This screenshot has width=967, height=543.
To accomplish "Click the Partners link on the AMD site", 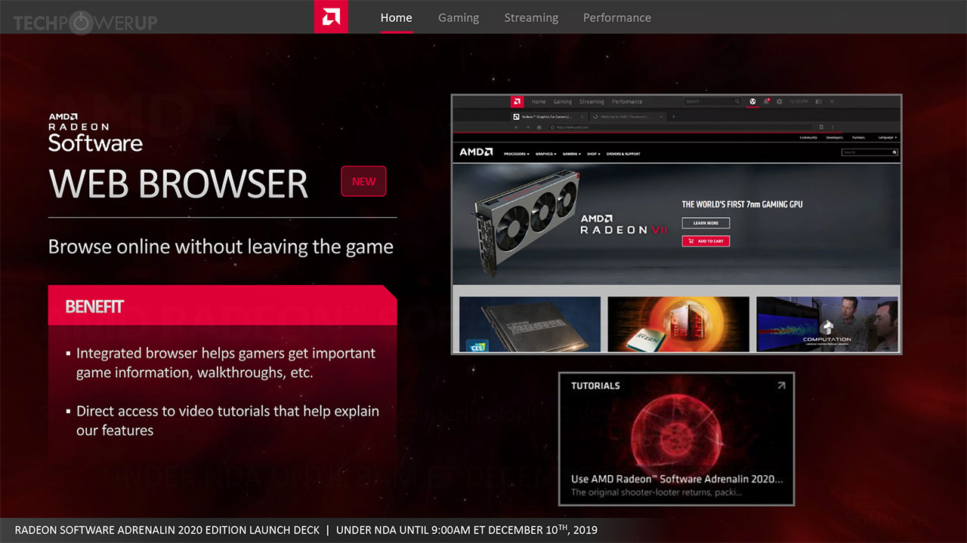I will [858, 137].
